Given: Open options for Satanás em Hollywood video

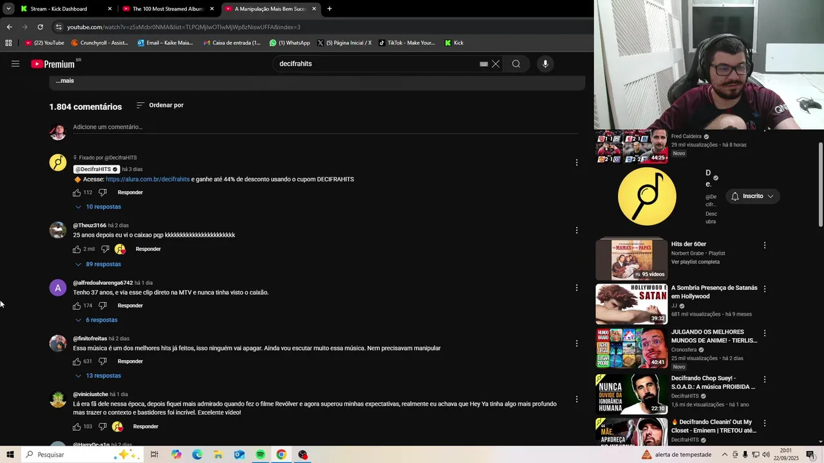Looking at the screenshot, I should (765, 289).
